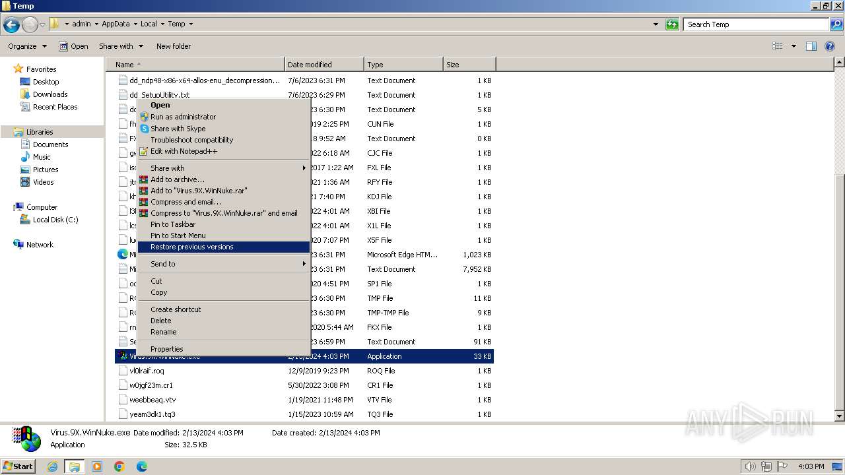The height and width of the screenshot is (475, 845).
Task: Click the Internet Explorer taskbar icon
Action: (53, 466)
